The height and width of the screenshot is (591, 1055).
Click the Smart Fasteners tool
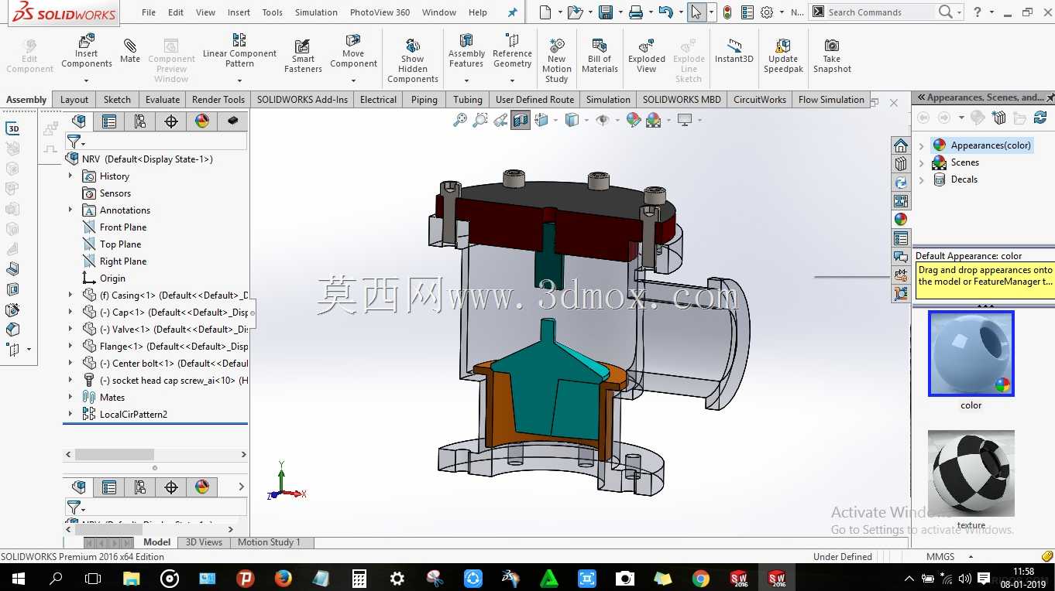coord(303,56)
